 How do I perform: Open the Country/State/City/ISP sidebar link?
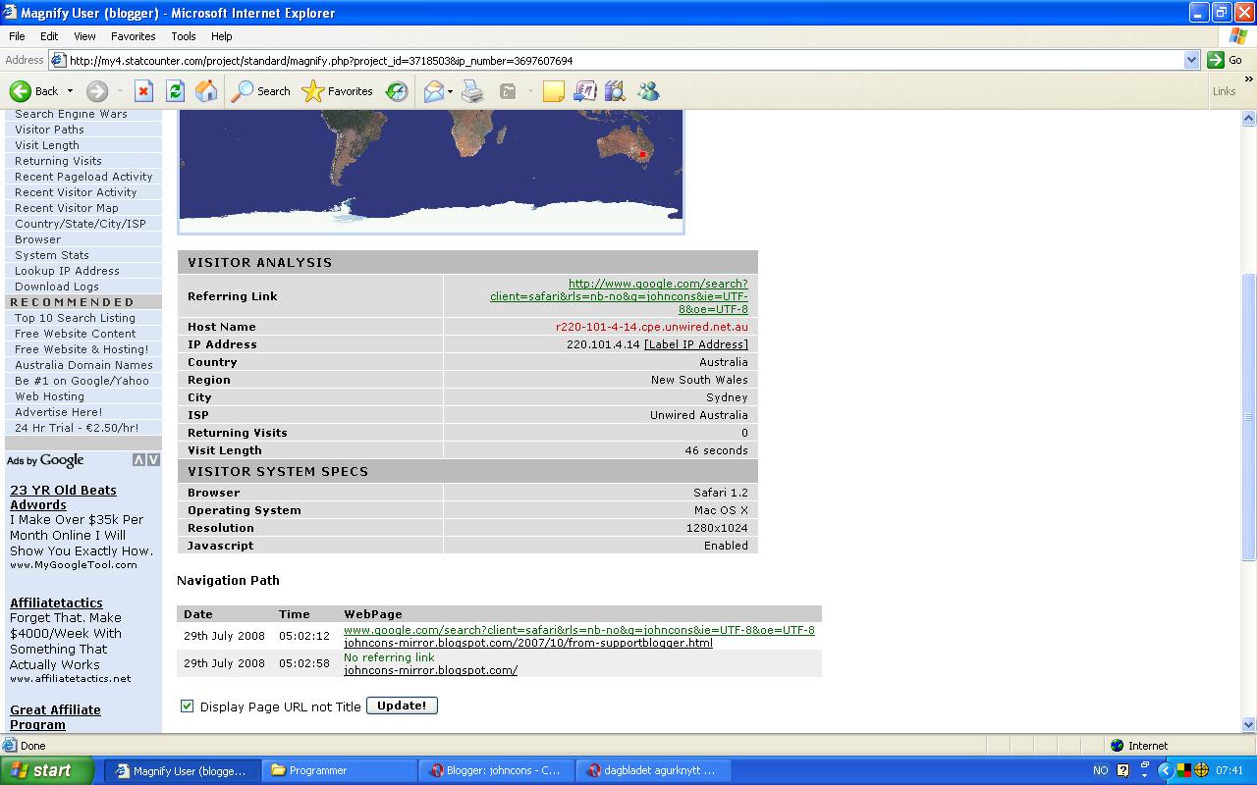81,224
